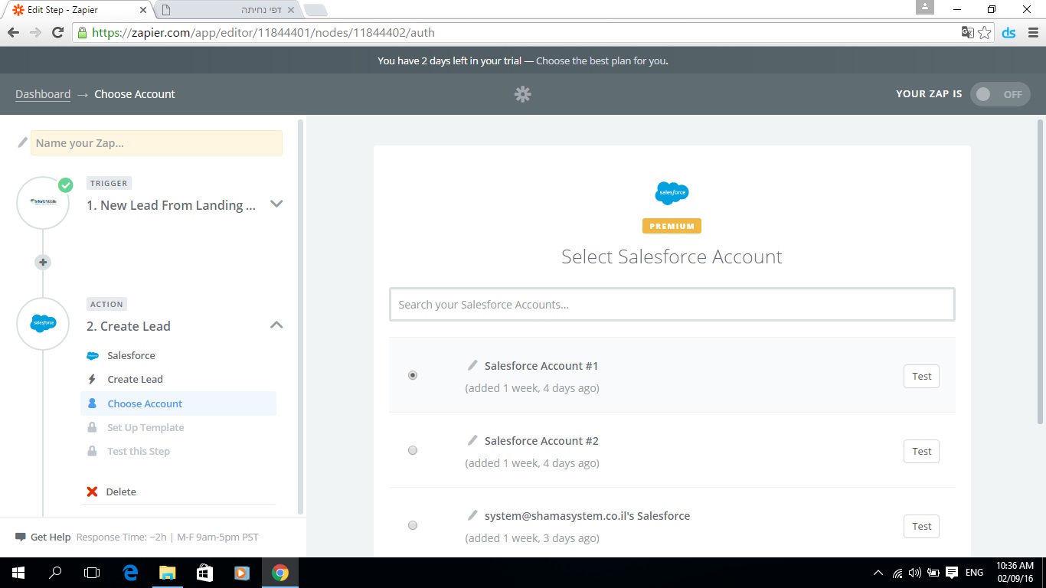Test system@shamasystem.co.il's Salesforce connection
Image resolution: width=1046 pixels, height=588 pixels.
pyautogui.click(x=921, y=526)
